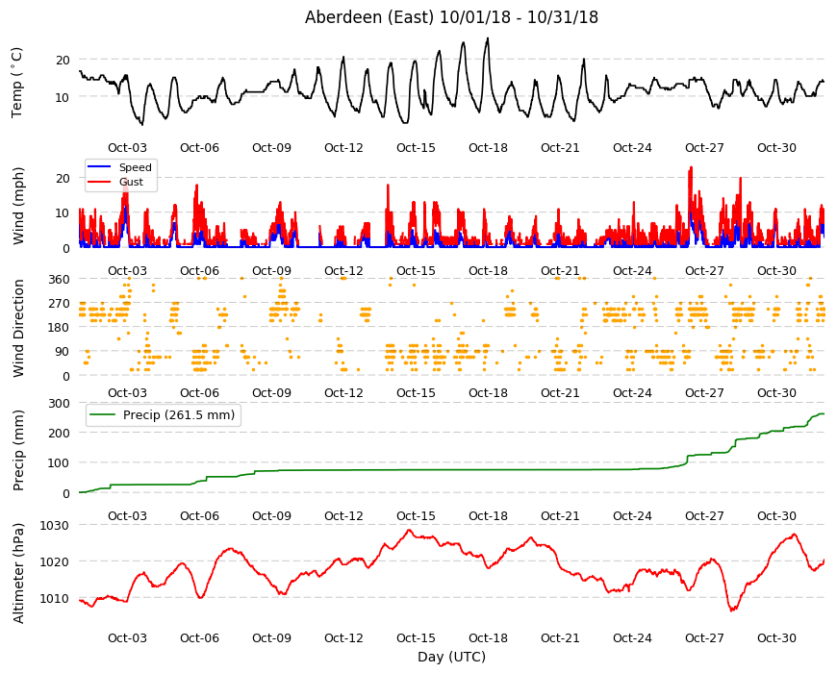Viewport: 837px width, 673px height.
Task: Click the green Precip legend line
Action: (x=103, y=415)
